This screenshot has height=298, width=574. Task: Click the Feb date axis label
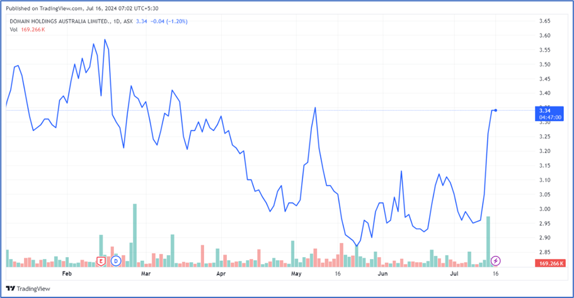tap(67, 273)
